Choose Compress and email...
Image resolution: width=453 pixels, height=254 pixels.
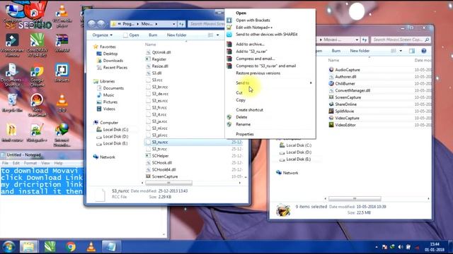pos(255,59)
